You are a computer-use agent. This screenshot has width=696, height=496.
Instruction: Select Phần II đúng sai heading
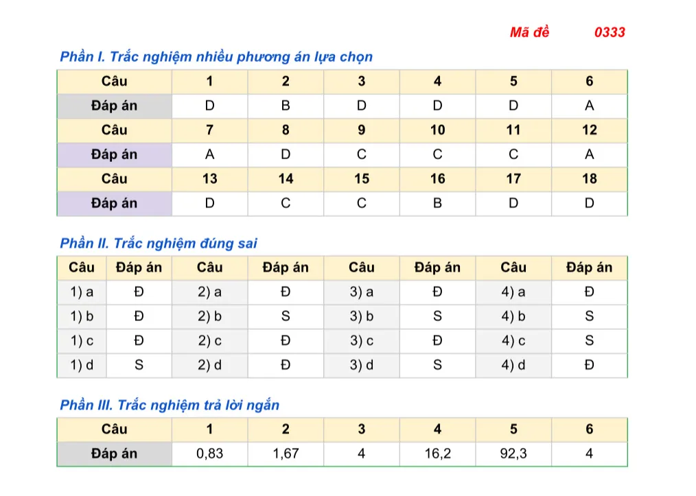(x=159, y=243)
